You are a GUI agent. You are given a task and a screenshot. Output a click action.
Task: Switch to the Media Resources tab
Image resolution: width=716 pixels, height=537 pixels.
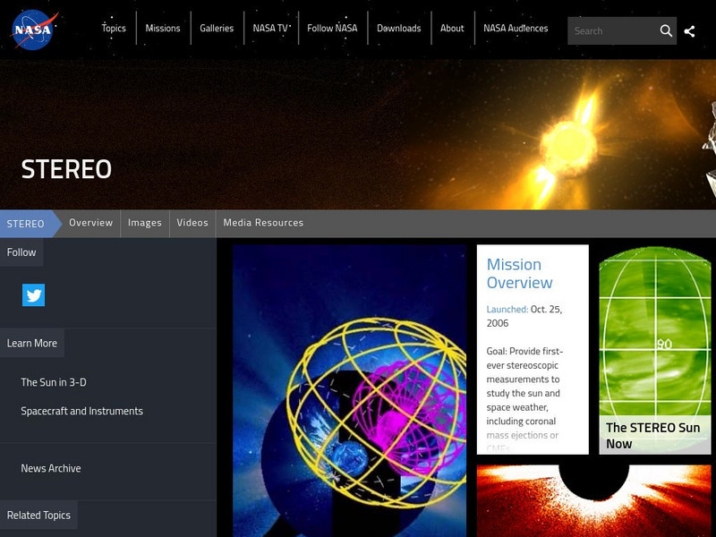point(263,223)
